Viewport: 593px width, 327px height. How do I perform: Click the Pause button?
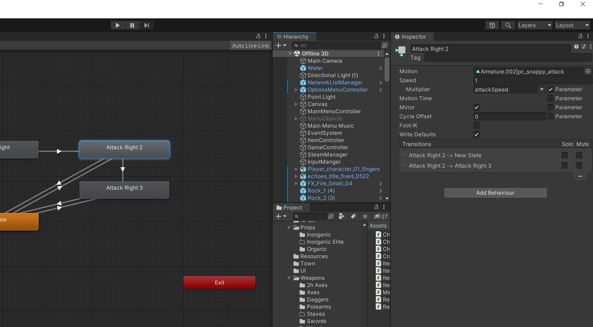[132, 25]
